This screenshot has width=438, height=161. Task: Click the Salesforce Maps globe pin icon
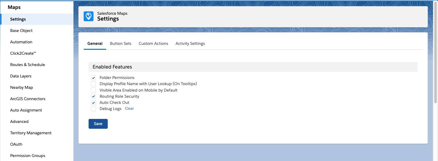[x=89, y=16]
